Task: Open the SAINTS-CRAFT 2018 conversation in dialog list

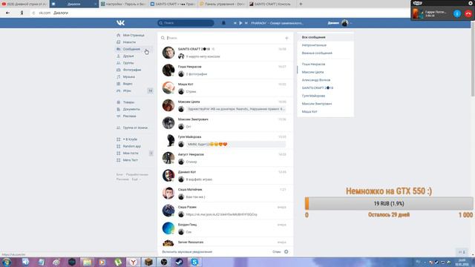Action: (x=225, y=53)
